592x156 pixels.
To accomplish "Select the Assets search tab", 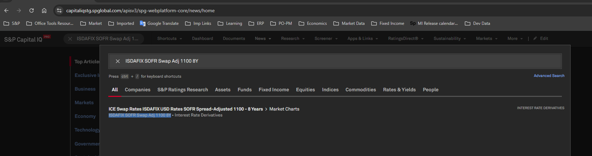I will click(x=223, y=90).
